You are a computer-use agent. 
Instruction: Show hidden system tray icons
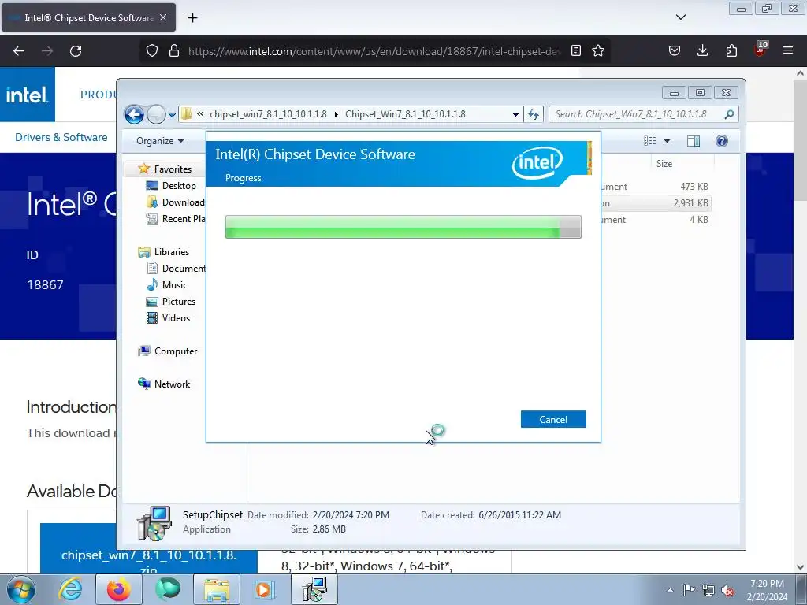(670, 590)
